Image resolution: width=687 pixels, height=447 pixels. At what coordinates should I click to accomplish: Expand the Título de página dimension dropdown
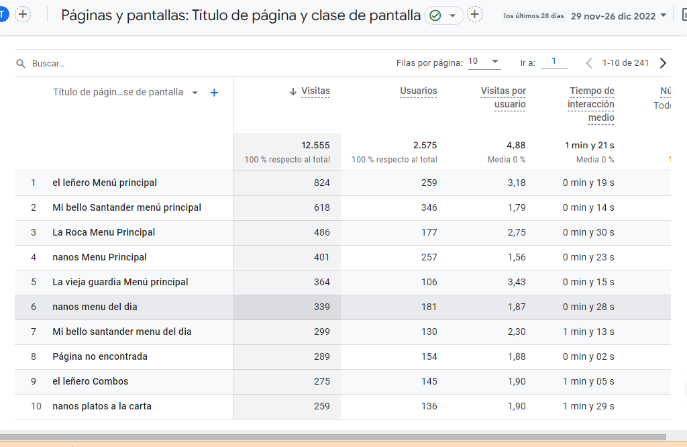tap(195, 93)
